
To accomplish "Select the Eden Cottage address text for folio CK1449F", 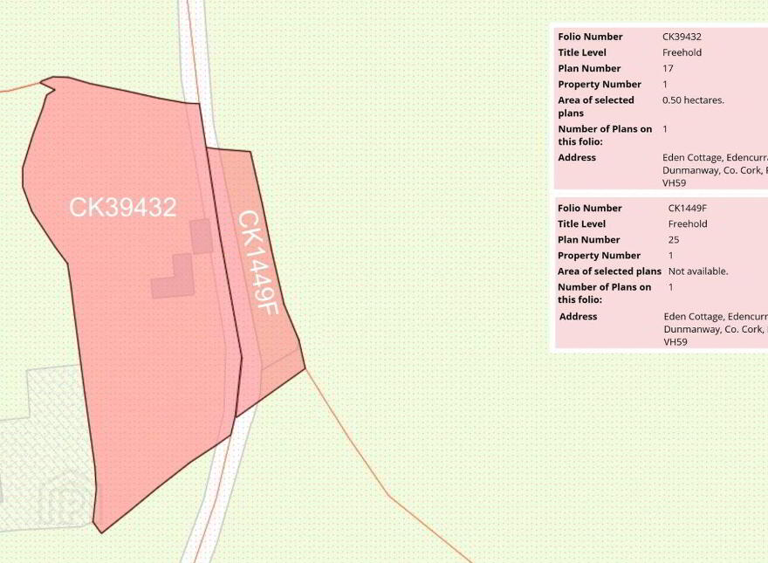I will point(716,329).
